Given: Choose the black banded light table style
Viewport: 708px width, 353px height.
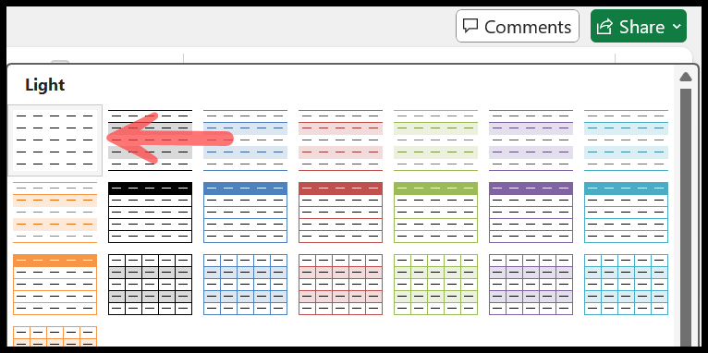Looking at the screenshot, I should click(x=151, y=140).
